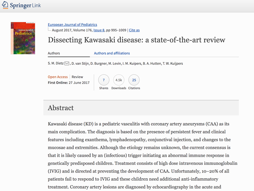The height and width of the screenshot is (191, 254).
Task: Click the Citations label
Action: tap(134, 88)
